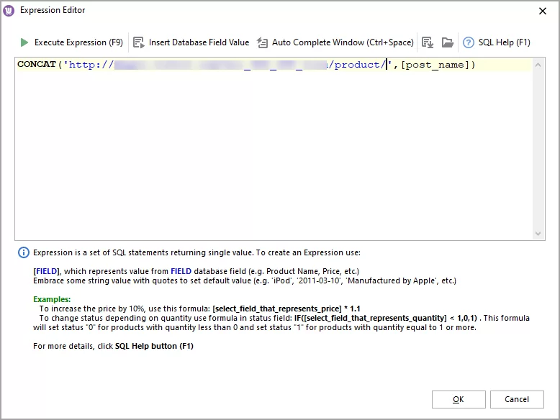The height and width of the screenshot is (420, 560).
Task: Click the /product/ text in the expression
Action: point(358,65)
